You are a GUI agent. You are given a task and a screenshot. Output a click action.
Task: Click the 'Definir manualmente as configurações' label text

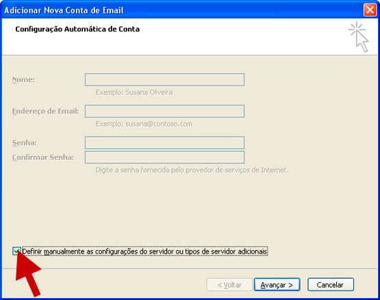tap(144, 251)
